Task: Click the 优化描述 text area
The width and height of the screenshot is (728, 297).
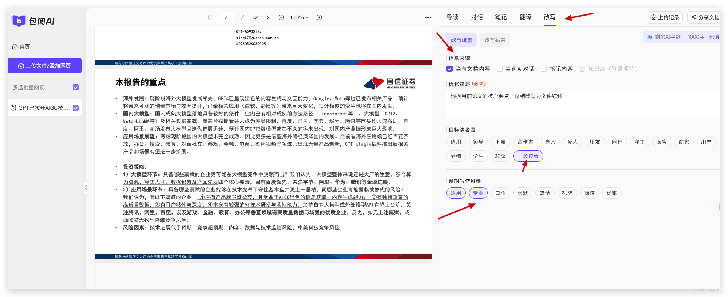Action: tap(583, 104)
